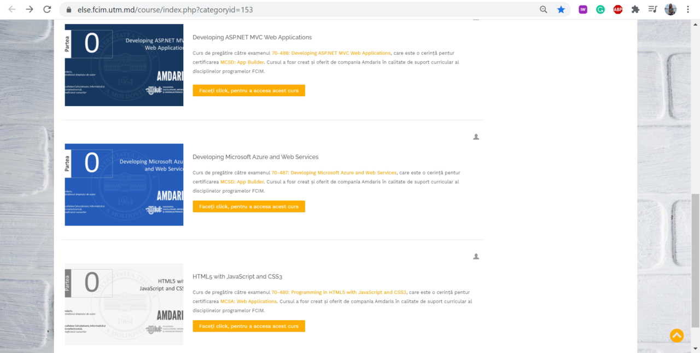This screenshot has width=700, height=353.
Task: Open the HTML5 course thumbnail
Action: pyautogui.click(x=124, y=304)
